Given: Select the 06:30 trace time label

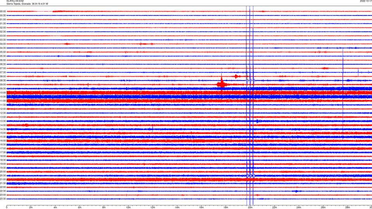Looking at the screenshot, I should click(x=3, y=64).
